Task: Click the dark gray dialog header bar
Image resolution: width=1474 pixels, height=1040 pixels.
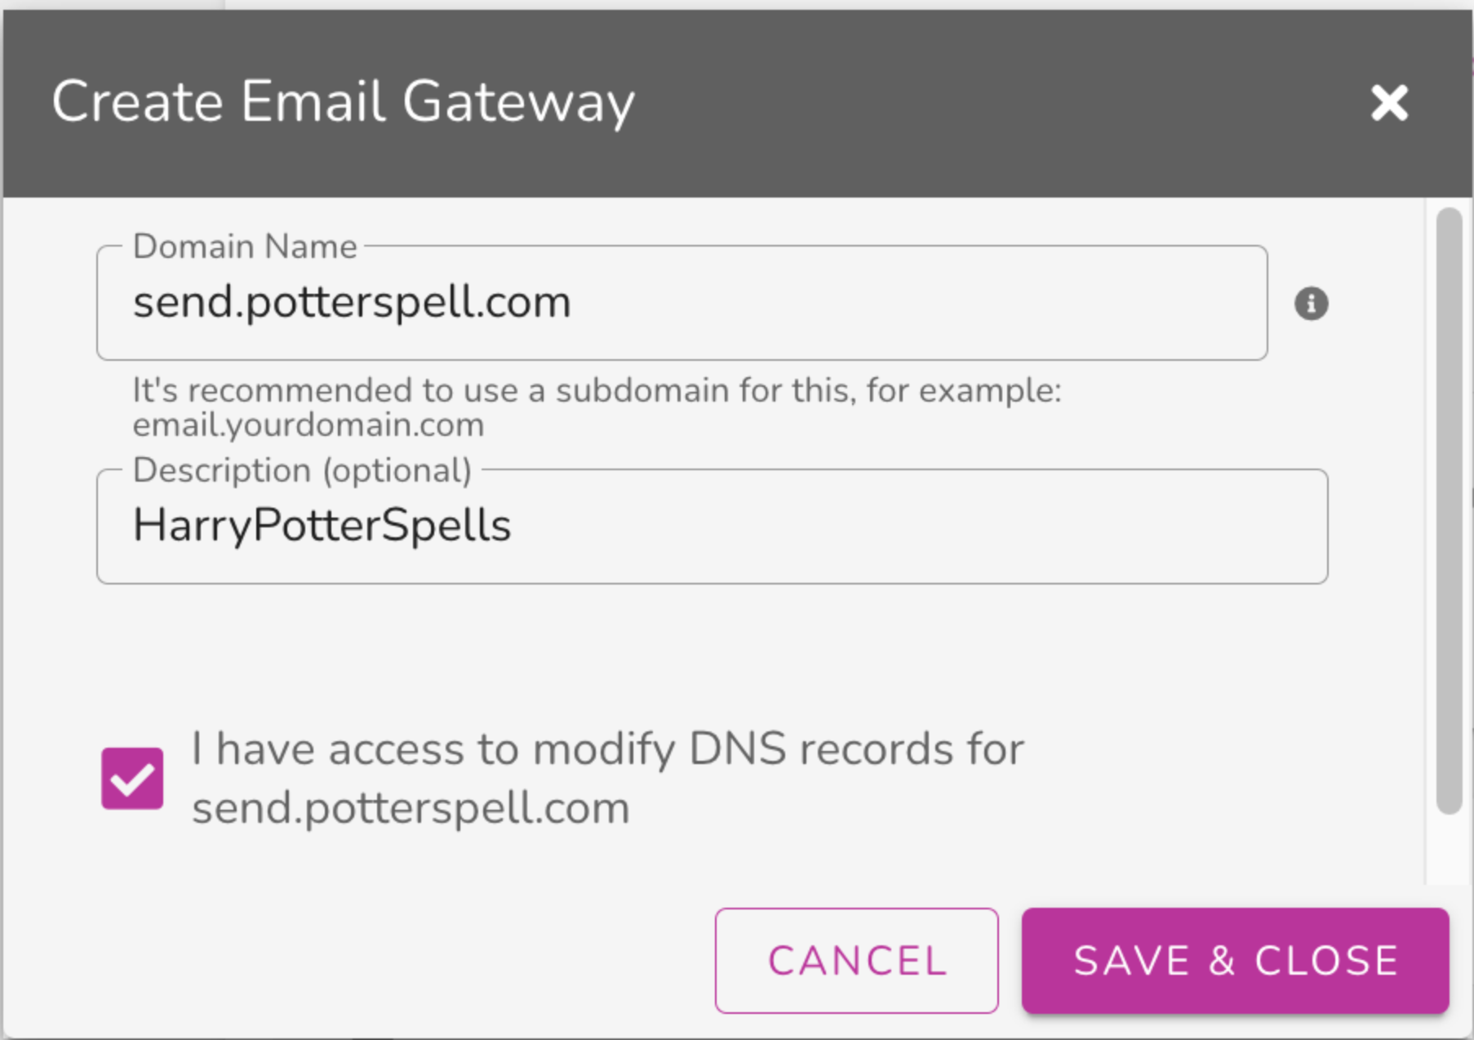Action: 979,103
